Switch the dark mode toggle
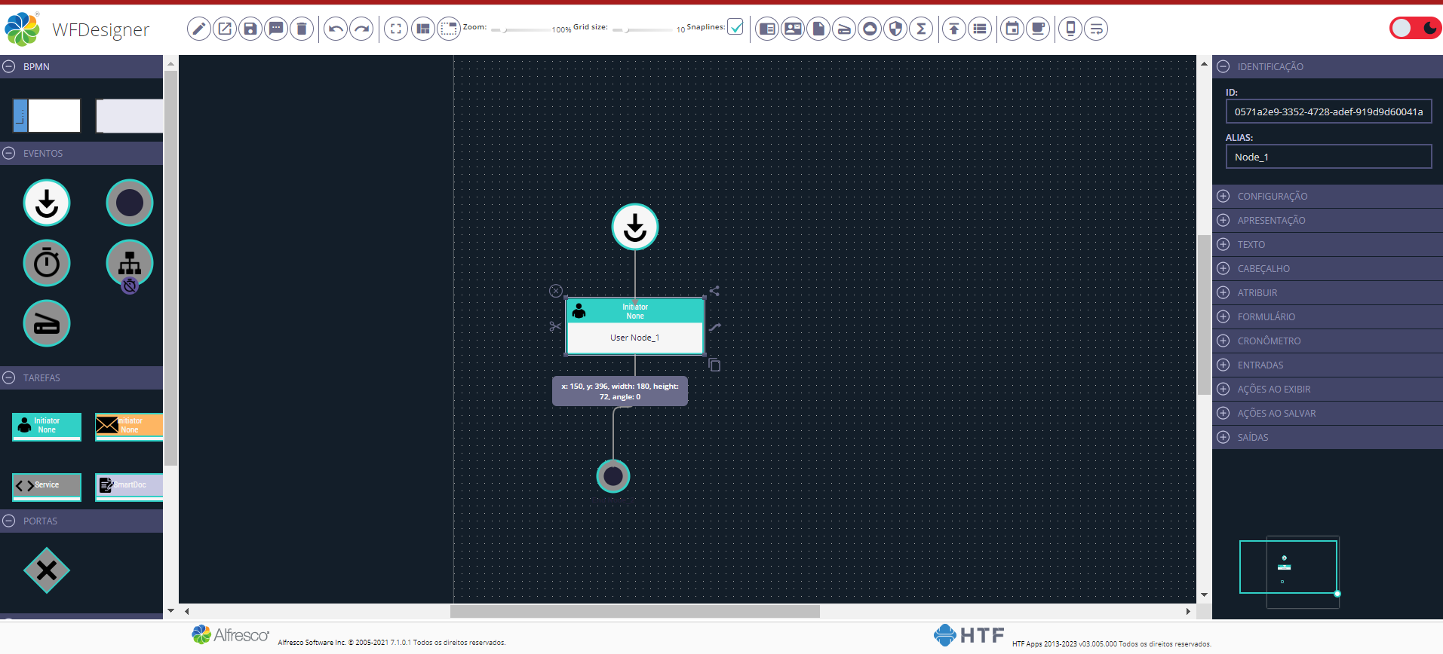 [x=1415, y=29]
